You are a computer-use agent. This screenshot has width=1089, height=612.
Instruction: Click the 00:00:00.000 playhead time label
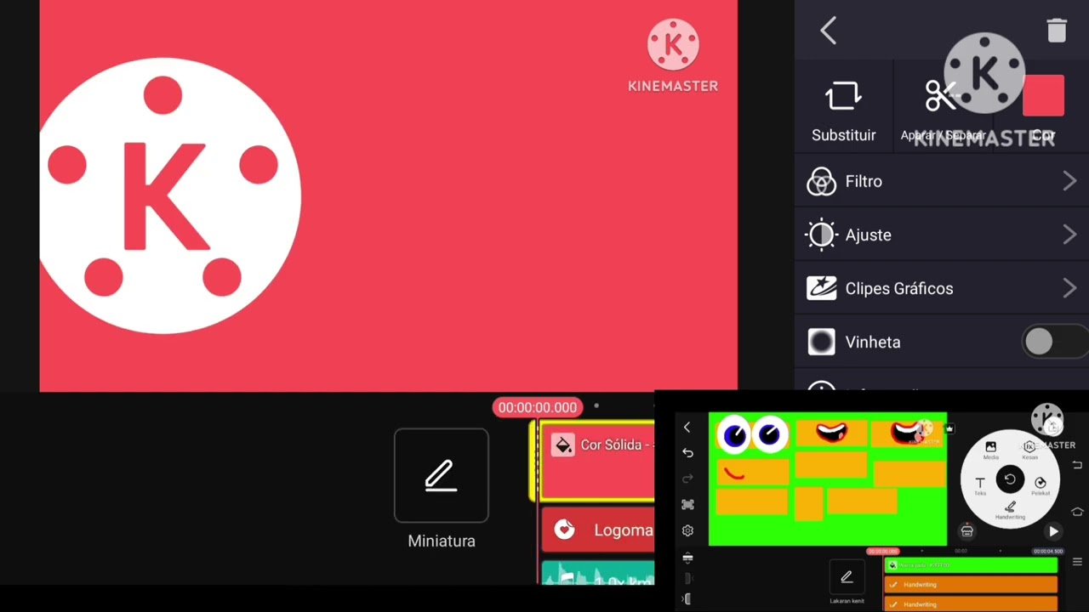tap(537, 407)
